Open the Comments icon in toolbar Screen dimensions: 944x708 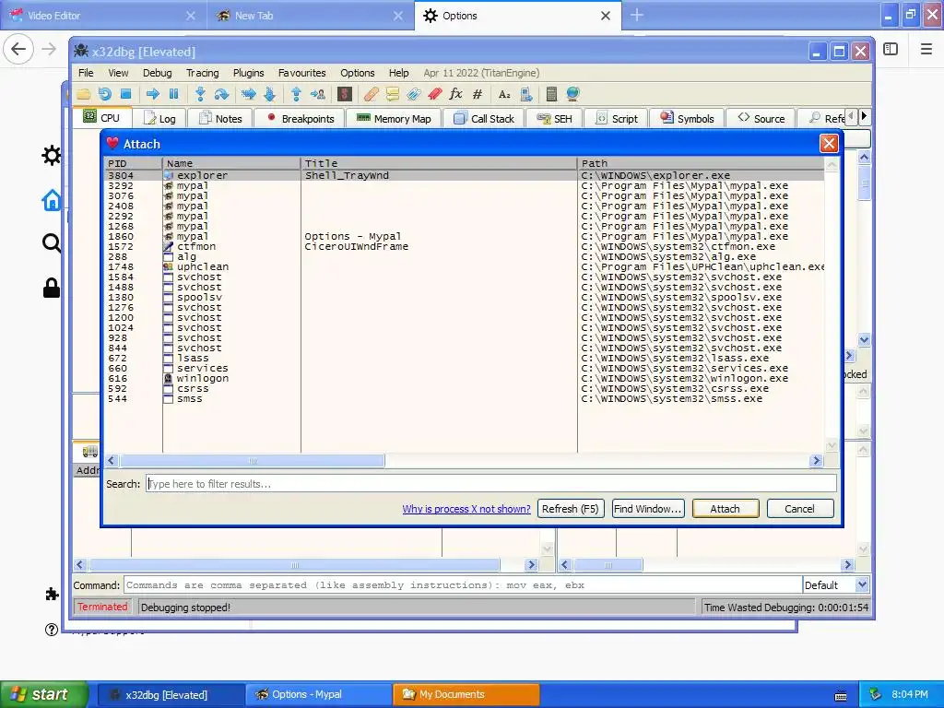(x=393, y=94)
